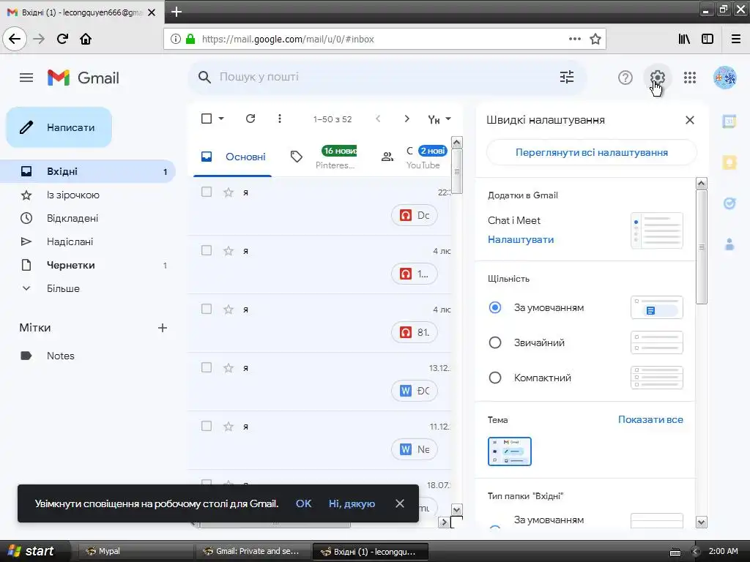The image size is (750, 562).
Task: Open Google Keep side panel icon
Action: [729, 162]
